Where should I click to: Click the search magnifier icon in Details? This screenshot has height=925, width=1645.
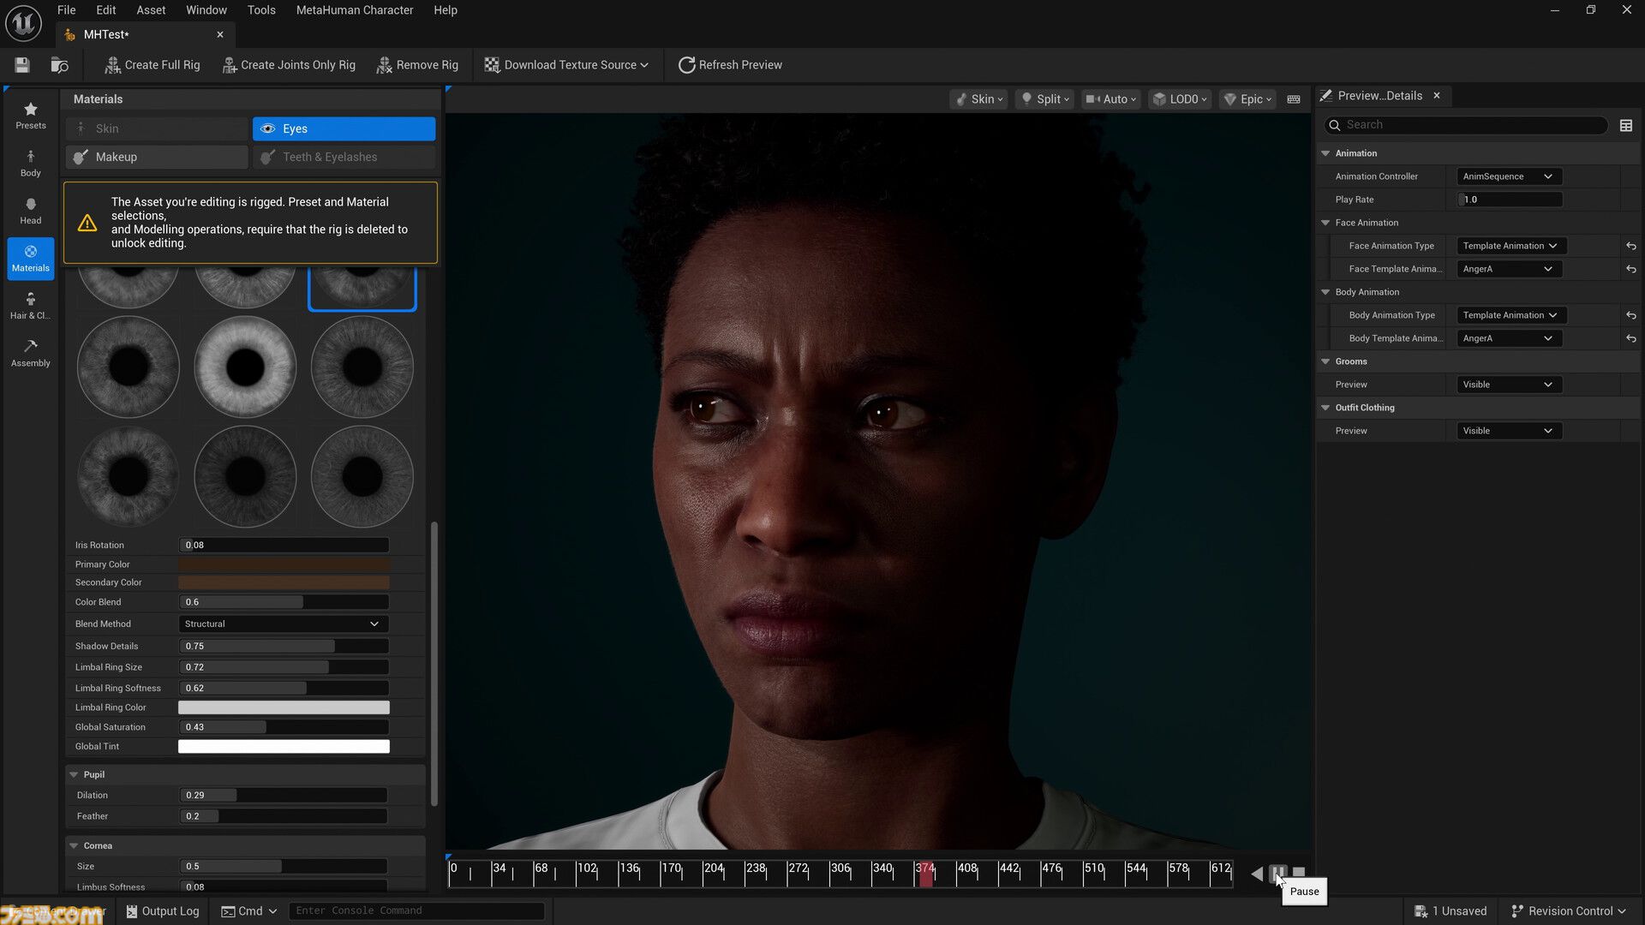click(1334, 125)
